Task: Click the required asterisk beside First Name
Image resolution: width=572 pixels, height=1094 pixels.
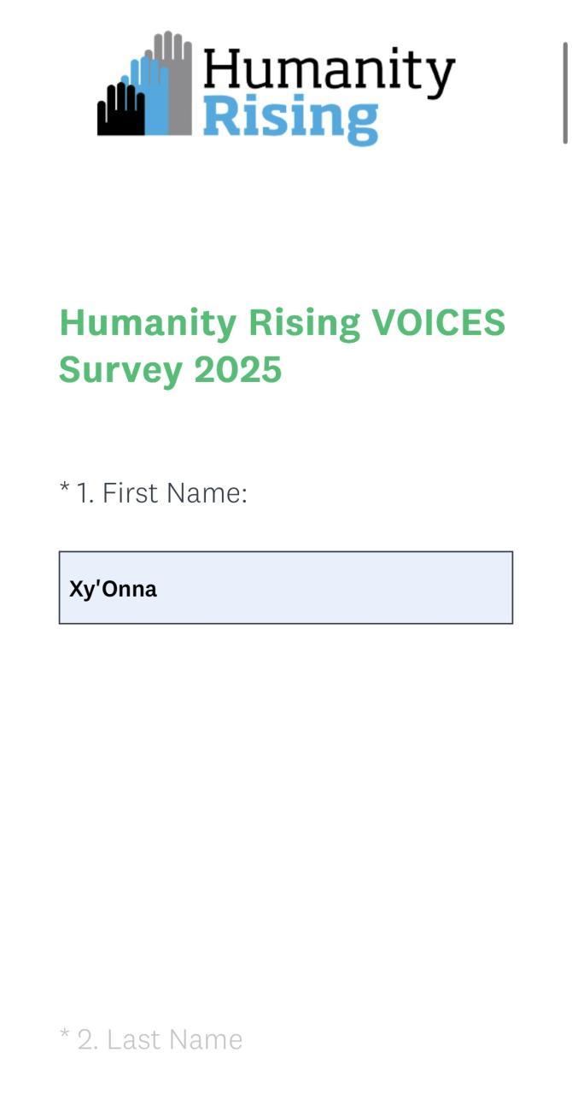Action: point(64,490)
